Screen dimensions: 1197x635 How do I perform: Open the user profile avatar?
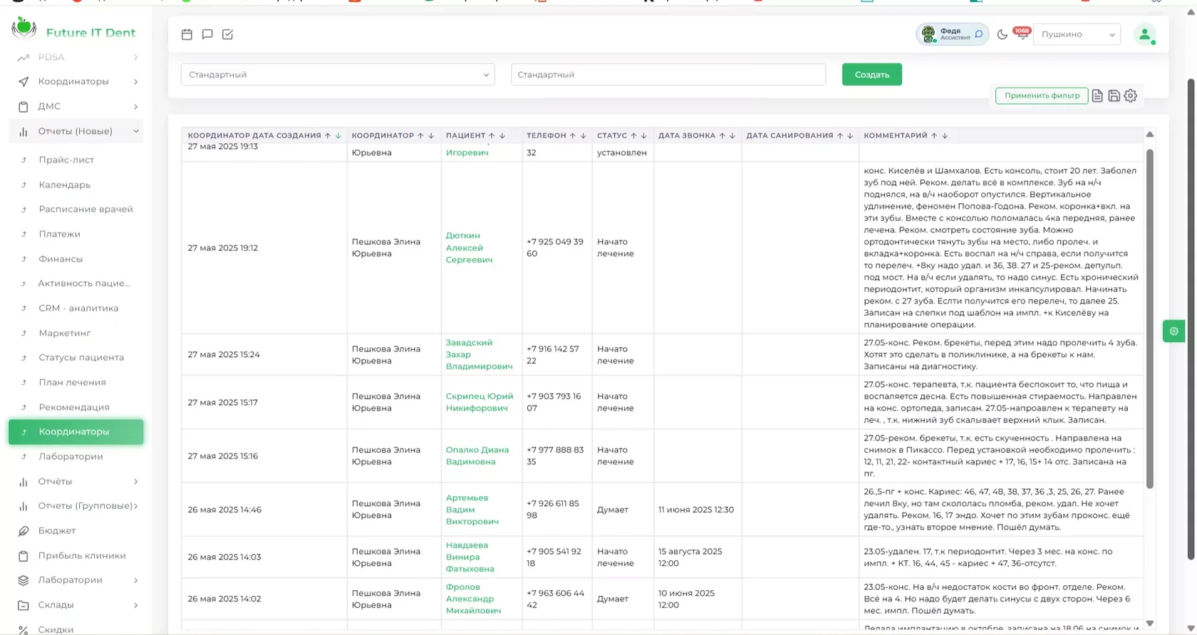click(1145, 34)
